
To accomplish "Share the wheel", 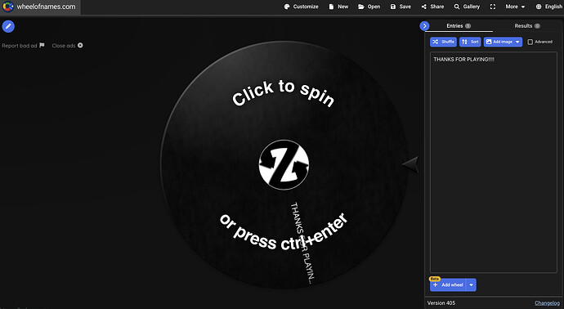I will tap(432, 7).
